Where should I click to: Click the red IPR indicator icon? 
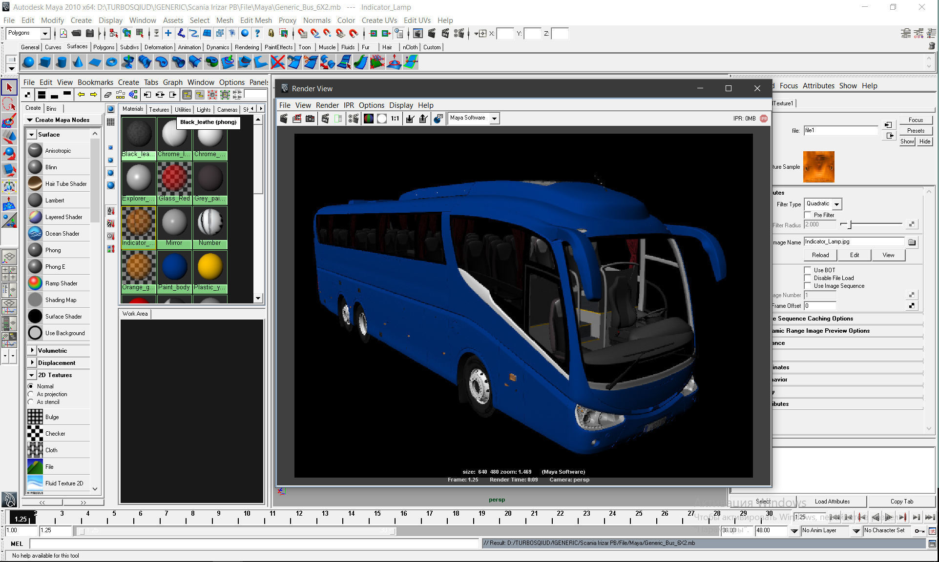[x=764, y=119]
